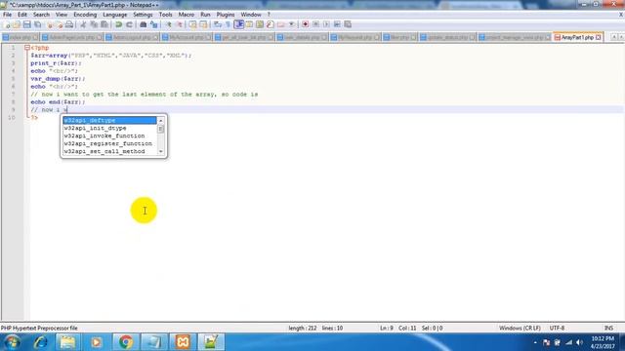The height and width of the screenshot is (351, 625).
Task: Open Google Chrome from the taskbar
Action: (125, 342)
